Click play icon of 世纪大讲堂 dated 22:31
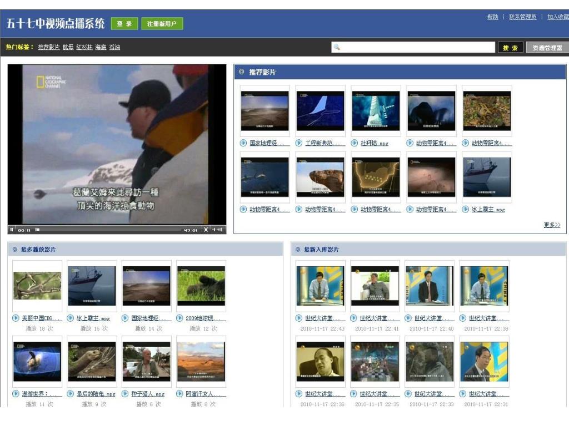This screenshot has height=426, width=569. point(462,393)
